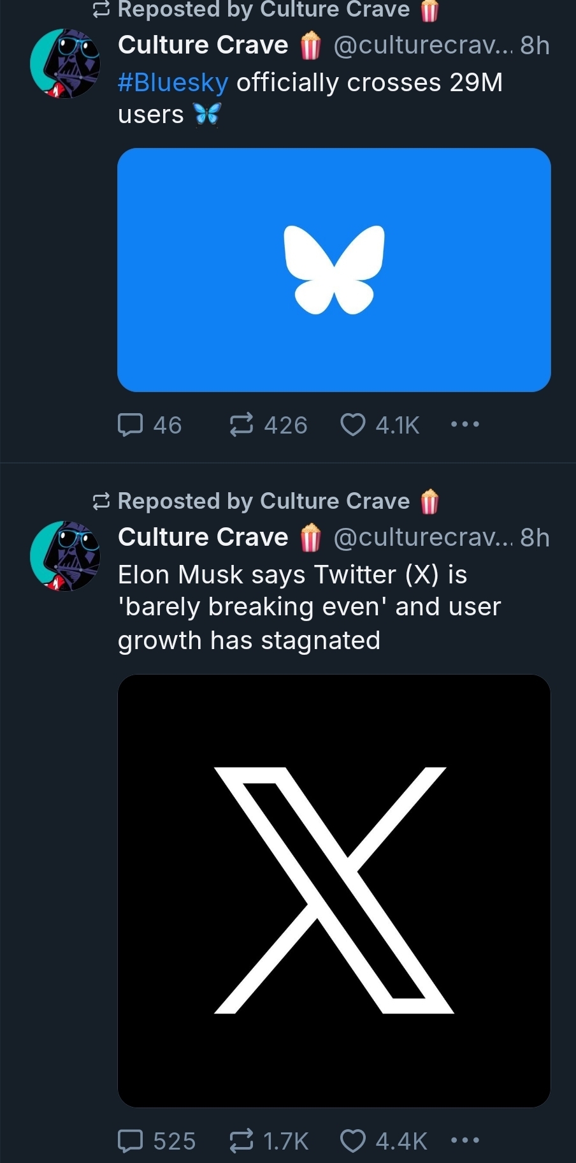Reply to the Bluesky 29M users post

coord(131,425)
